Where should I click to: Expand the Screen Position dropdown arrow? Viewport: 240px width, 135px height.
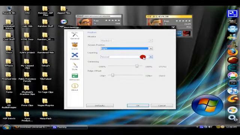tap(151, 48)
